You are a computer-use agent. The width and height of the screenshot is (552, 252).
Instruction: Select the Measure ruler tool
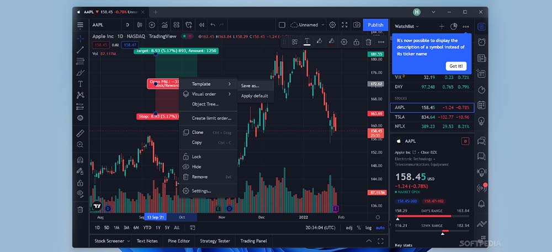[x=81, y=133]
